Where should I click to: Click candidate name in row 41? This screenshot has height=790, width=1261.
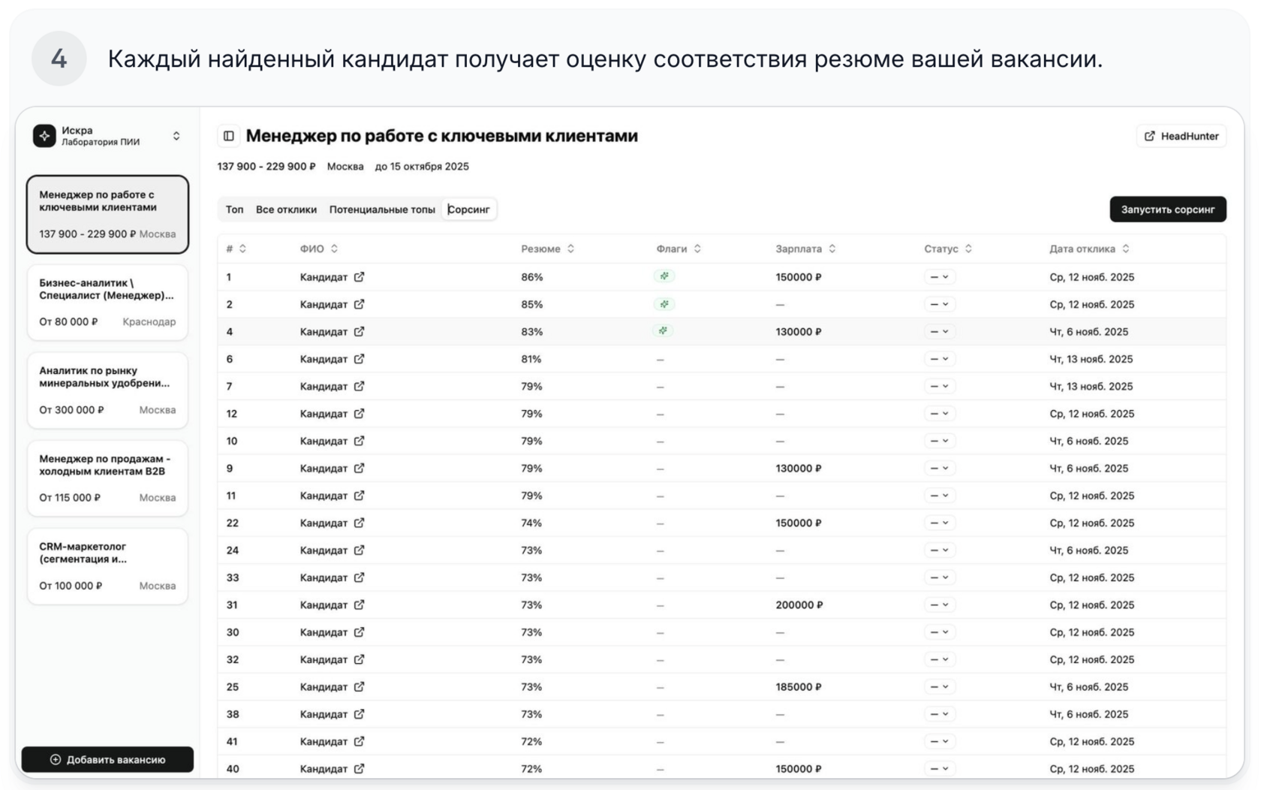tap(324, 741)
